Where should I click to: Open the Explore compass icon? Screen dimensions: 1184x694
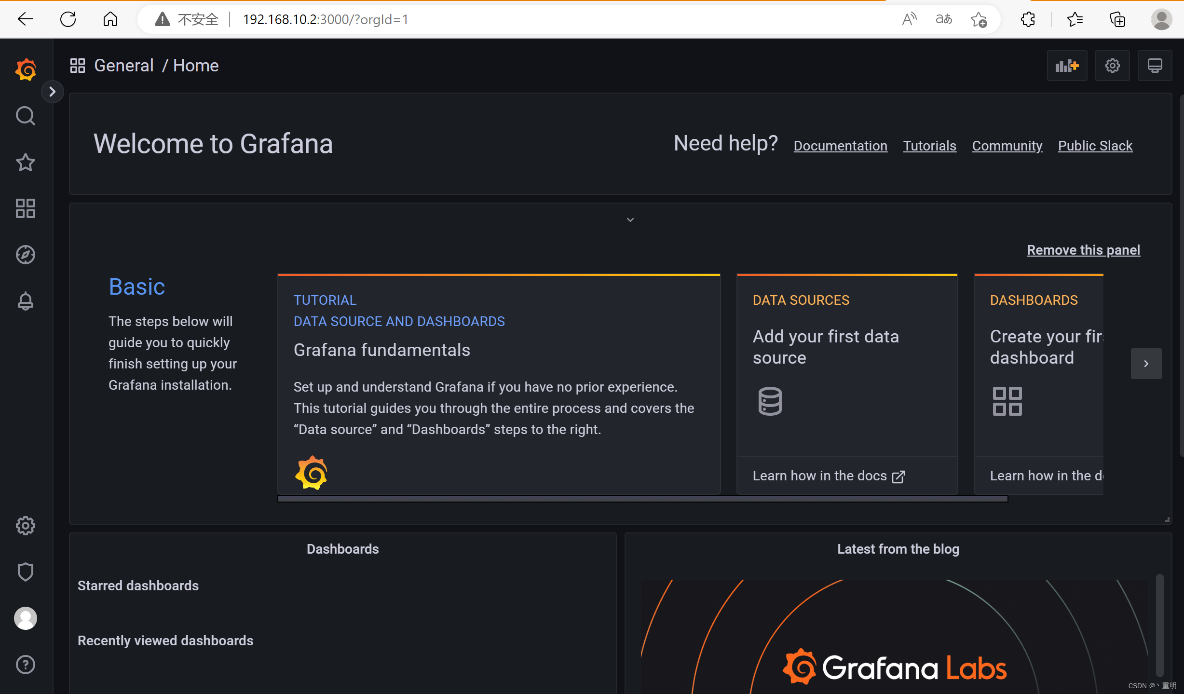[26, 255]
